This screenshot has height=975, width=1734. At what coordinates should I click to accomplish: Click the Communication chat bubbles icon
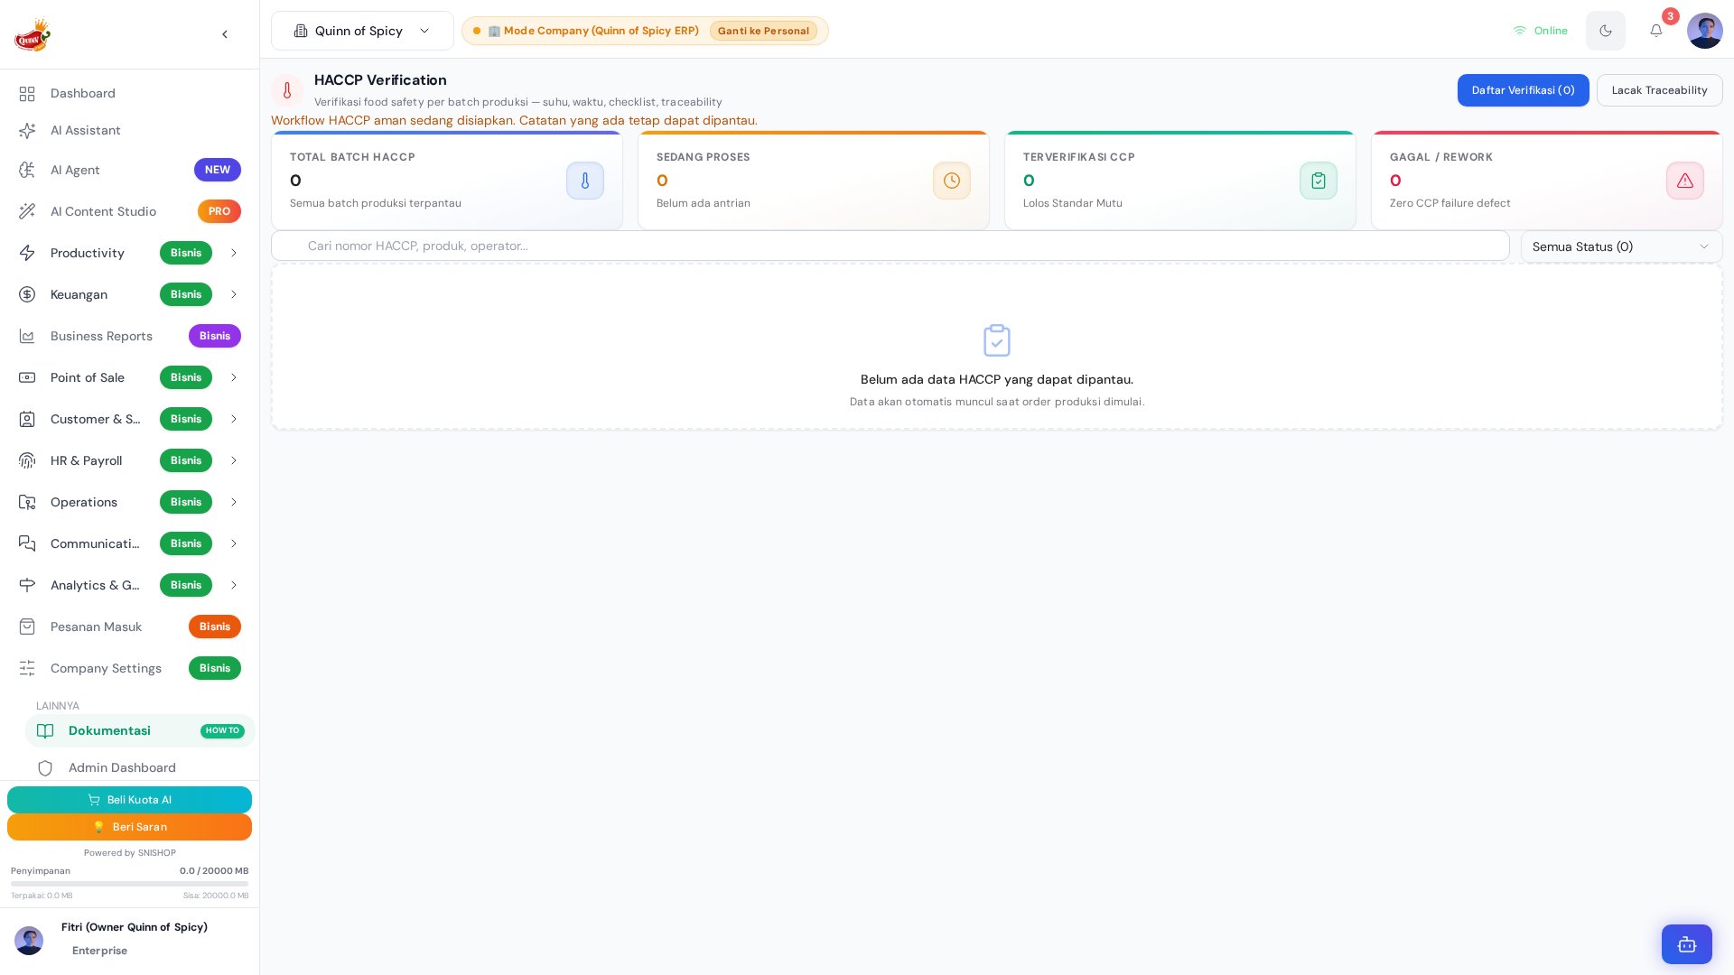tap(27, 543)
